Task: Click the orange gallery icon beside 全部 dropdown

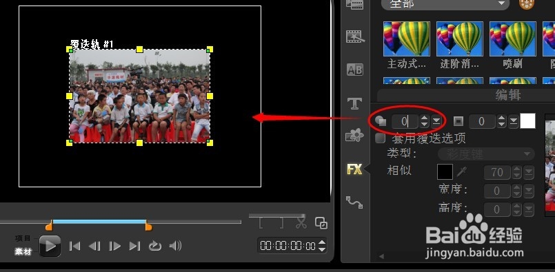Action: point(526,4)
